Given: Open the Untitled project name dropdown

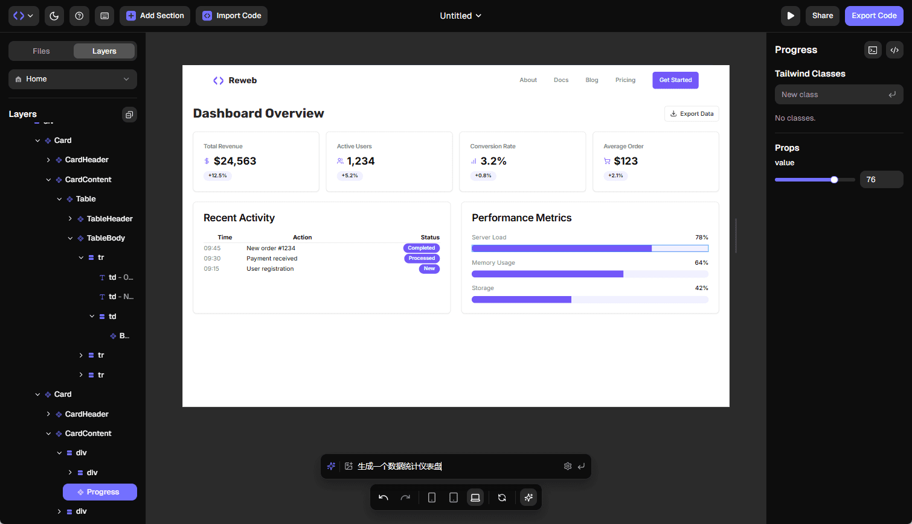Looking at the screenshot, I should [460, 16].
